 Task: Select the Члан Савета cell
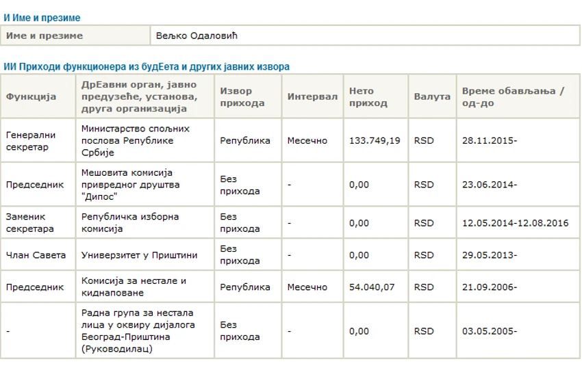[38, 254]
